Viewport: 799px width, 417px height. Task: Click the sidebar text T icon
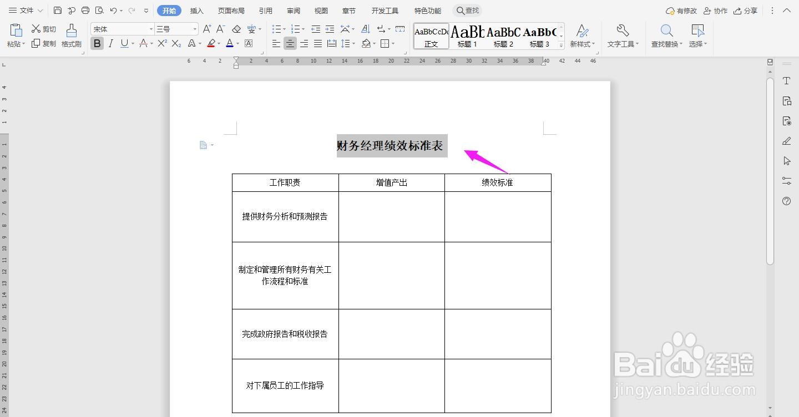786,81
